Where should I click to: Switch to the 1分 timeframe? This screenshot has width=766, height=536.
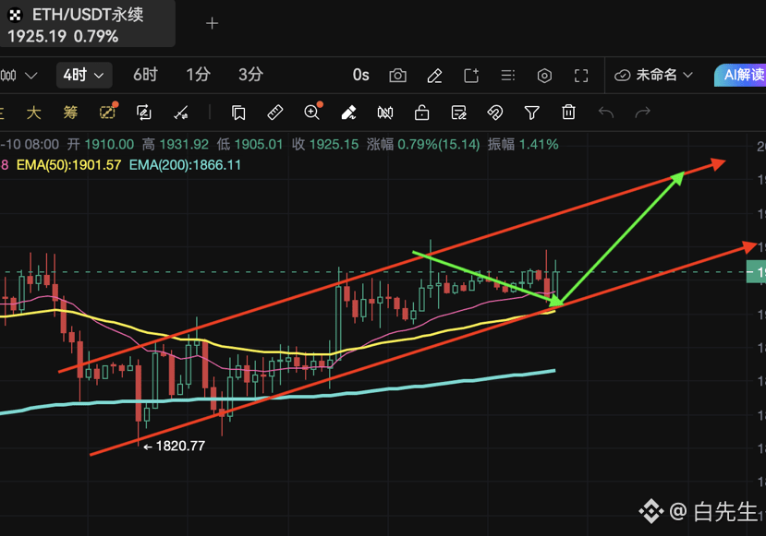[198, 75]
